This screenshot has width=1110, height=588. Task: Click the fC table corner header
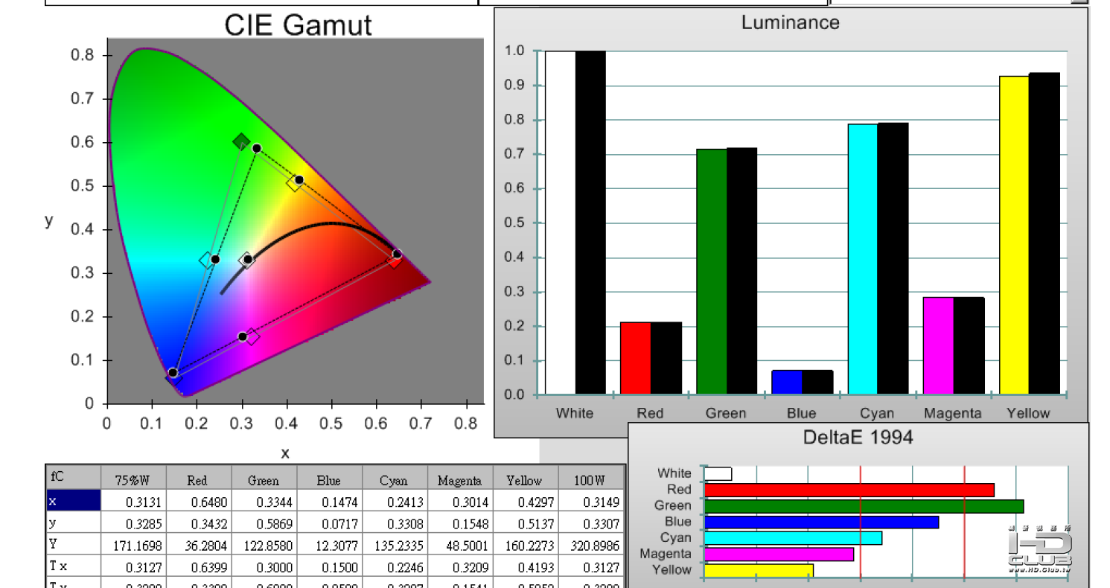pos(74,478)
